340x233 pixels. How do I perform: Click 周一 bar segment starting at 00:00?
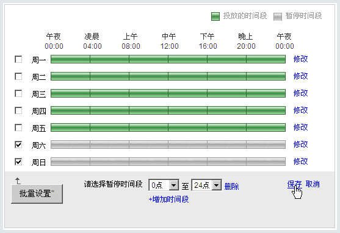(x=70, y=59)
